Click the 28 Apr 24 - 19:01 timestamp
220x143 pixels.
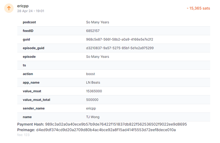(31, 11)
